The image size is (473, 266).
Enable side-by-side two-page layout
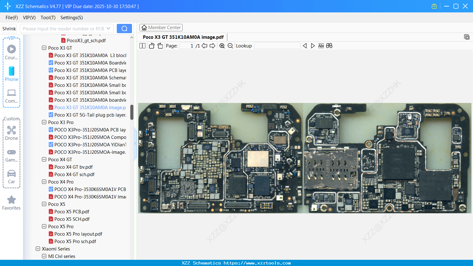point(142,46)
